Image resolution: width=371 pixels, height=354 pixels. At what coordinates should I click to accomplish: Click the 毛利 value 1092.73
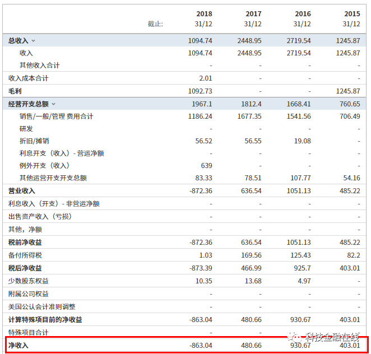pos(200,91)
